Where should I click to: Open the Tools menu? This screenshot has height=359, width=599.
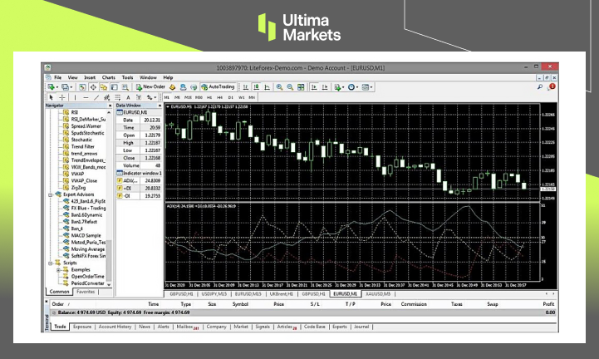[x=127, y=77]
